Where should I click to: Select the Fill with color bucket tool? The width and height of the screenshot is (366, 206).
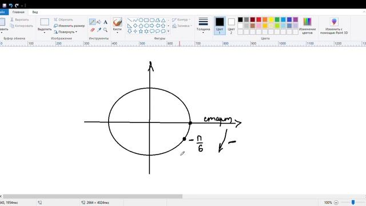[x=99, y=22]
